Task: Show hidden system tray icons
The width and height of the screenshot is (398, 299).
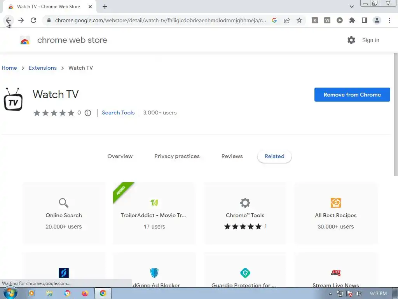Action: pos(330,294)
